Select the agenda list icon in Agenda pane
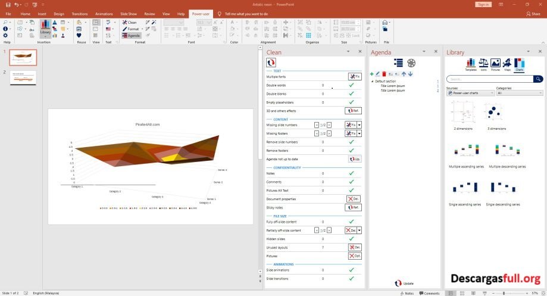Image resolution: width=547 pixels, height=296 pixels. 398,63
